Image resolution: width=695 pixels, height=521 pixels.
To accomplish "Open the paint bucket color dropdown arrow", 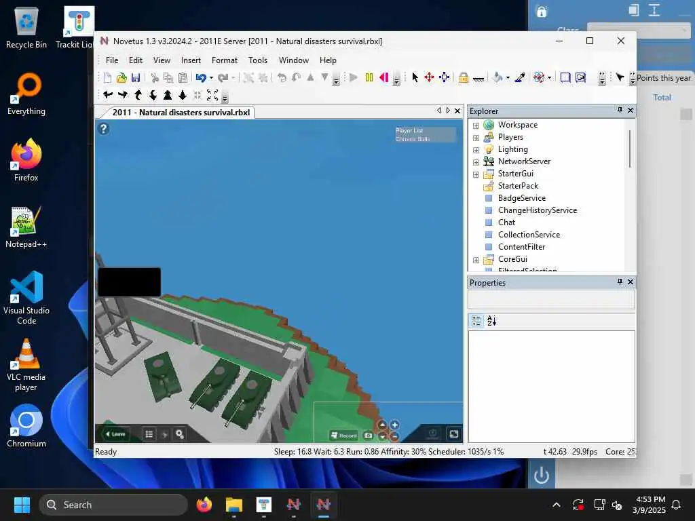I will [x=508, y=78].
